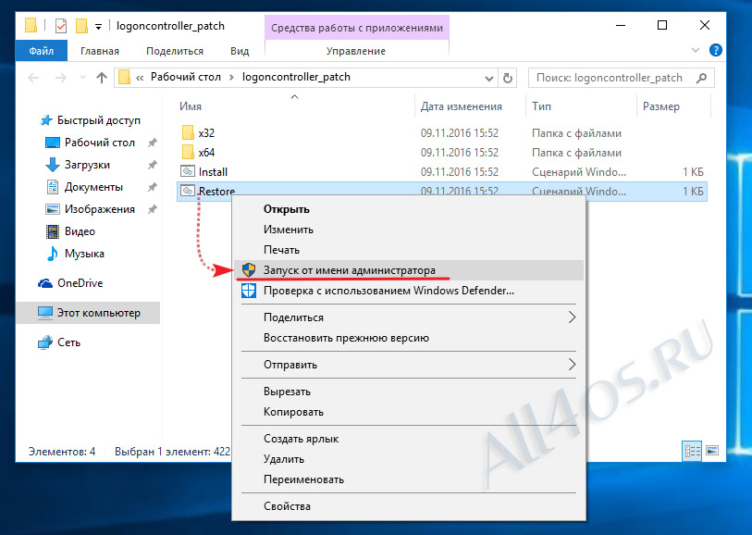Open the Quick Access Toolbar customize arrow
The width and height of the screenshot is (752, 535).
click(98, 27)
